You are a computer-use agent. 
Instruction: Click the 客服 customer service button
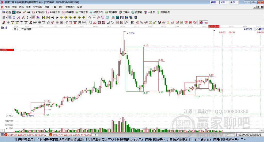pyautogui.click(x=214, y=2)
